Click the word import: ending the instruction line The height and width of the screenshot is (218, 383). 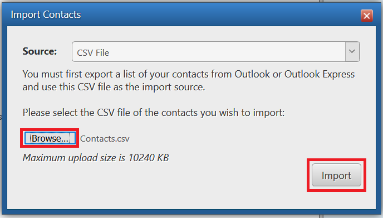coord(269,113)
